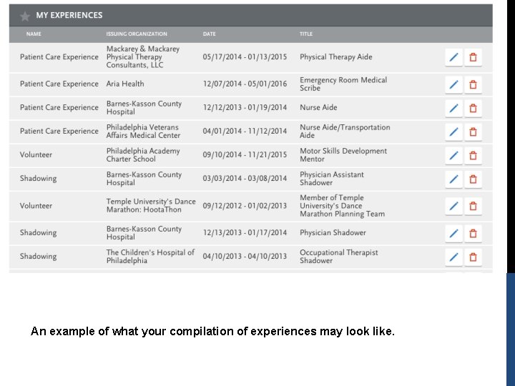The height and width of the screenshot is (386, 515).
Task: Edit the Dance Marathon Planning Team entry
Action: coord(454,207)
